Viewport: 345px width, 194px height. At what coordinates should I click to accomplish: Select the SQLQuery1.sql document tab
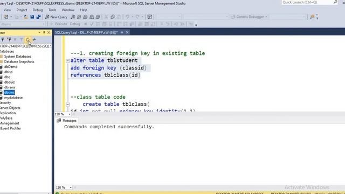[x=86, y=32]
